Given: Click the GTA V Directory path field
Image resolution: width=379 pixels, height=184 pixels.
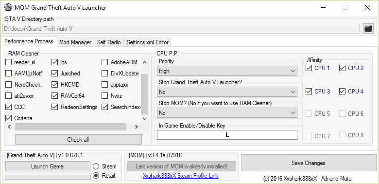Looking at the screenshot, I should click(181, 29).
